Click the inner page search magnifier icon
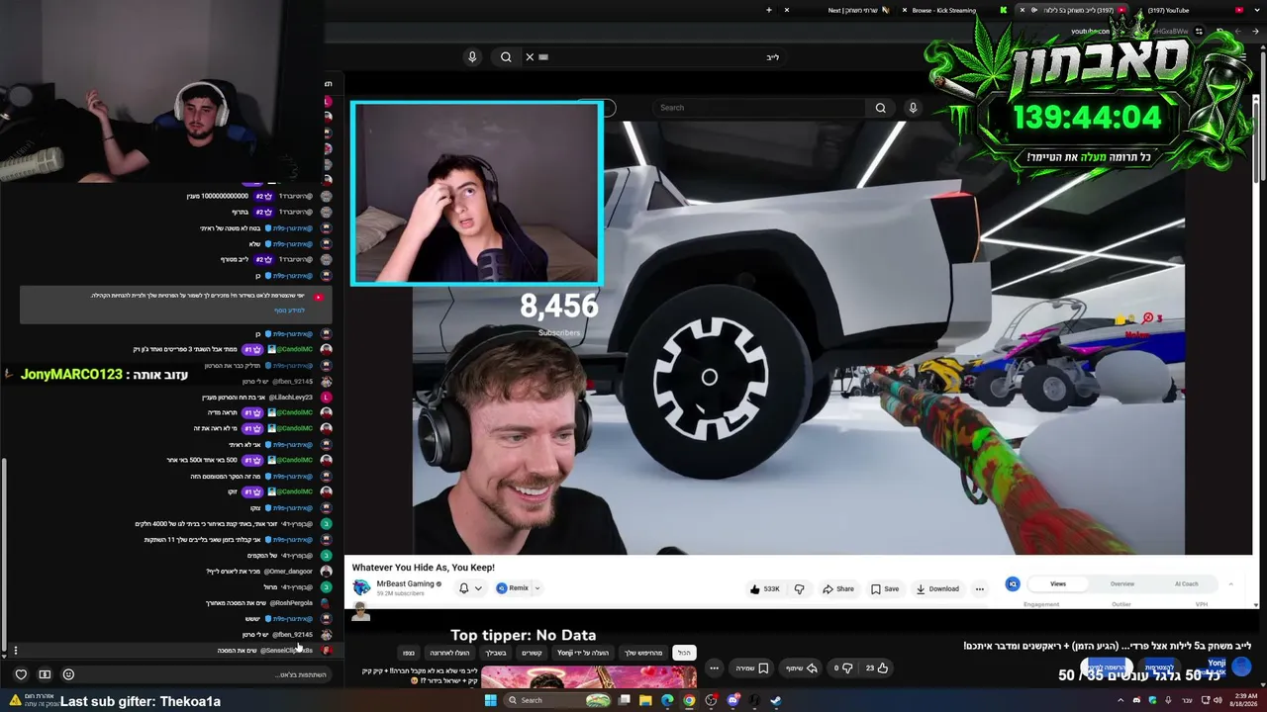This screenshot has width=1267, height=712. point(880,108)
